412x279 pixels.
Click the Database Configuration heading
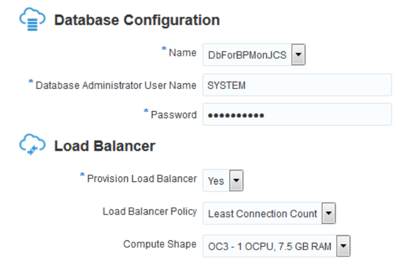click(137, 20)
